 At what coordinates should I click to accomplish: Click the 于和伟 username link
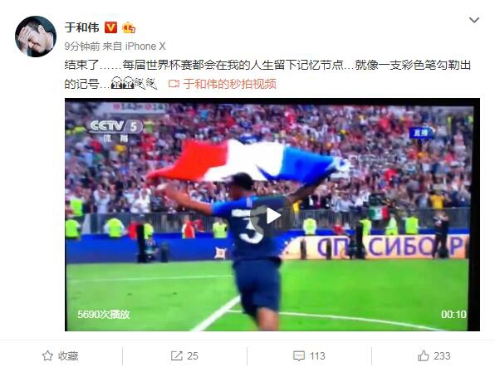pos(81,27)
